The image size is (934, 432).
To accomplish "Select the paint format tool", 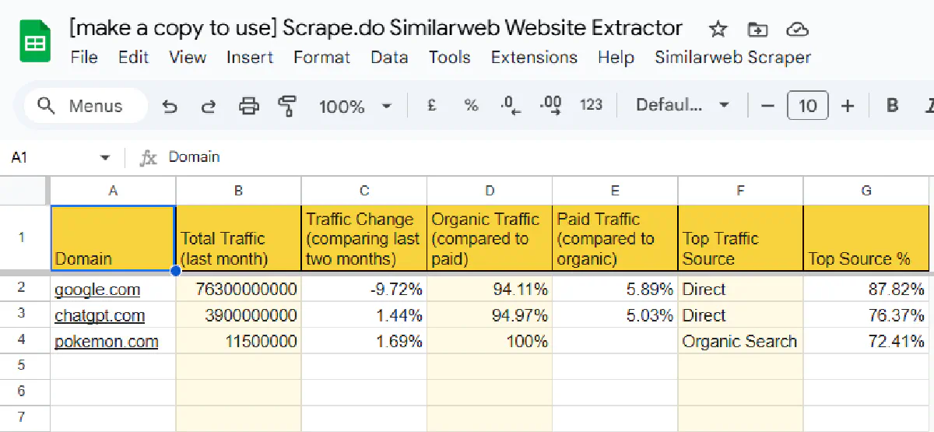I will click(x=287, y=106).
